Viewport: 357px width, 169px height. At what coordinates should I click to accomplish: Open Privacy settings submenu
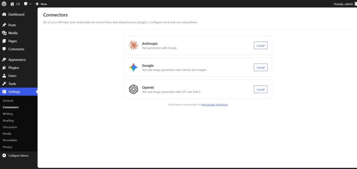pyautogui.click(x=8, y=147)
